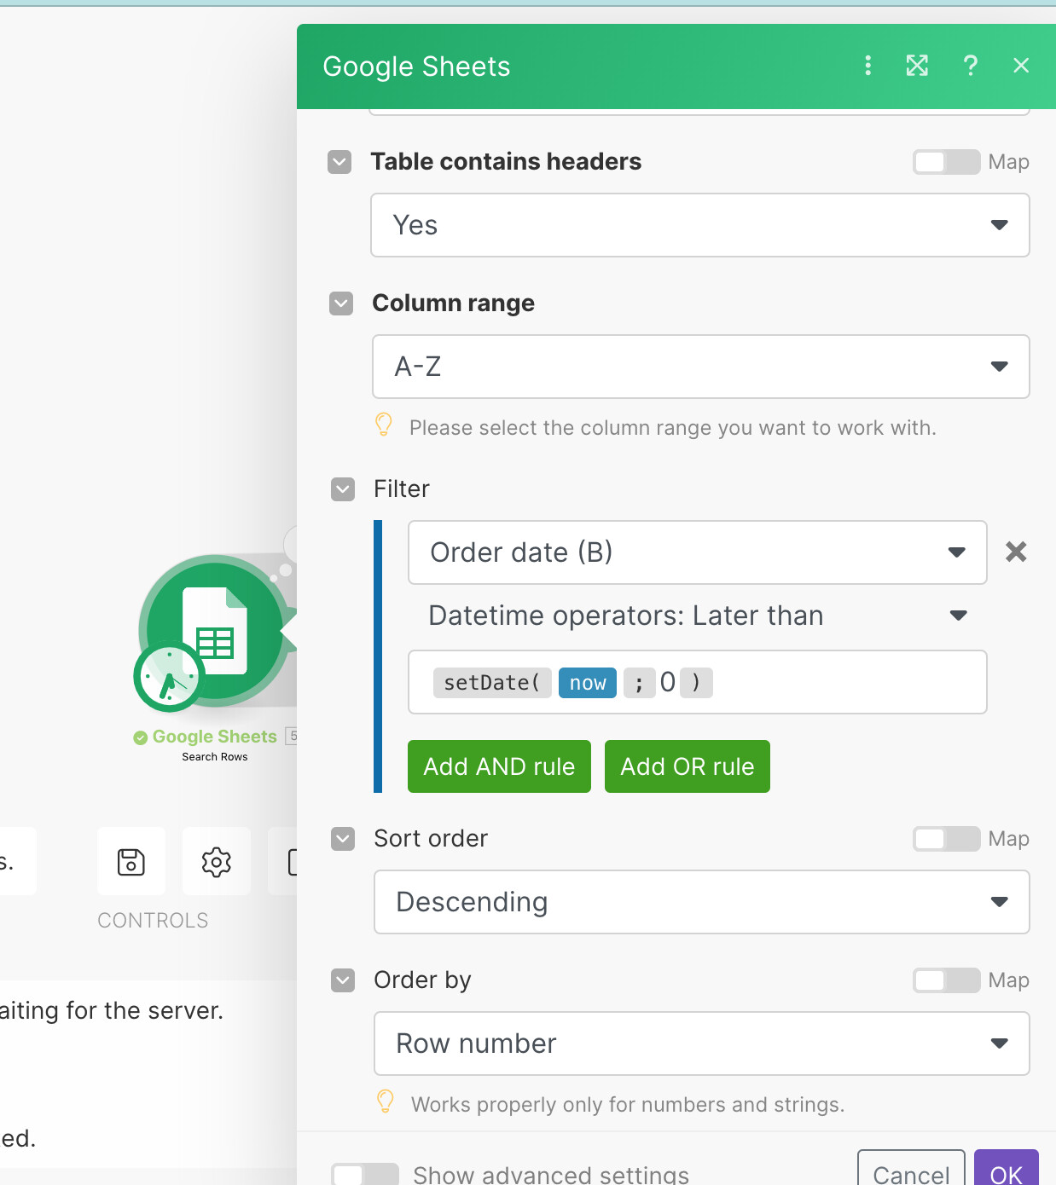Image resolution: width=1056 pixels, height=1185 pixels.
Task: Toggle Map for Table contains headers
Action: pyautogui.click(x=946, y=162)
